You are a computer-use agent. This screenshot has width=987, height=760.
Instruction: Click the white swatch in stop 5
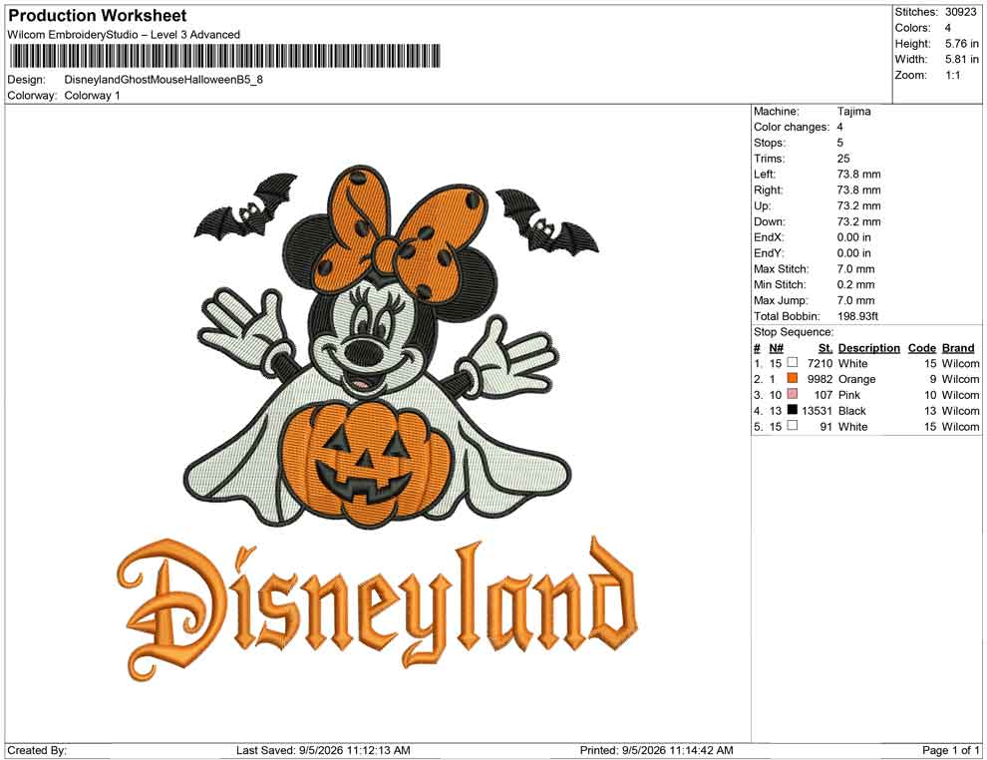click(793, 426)
